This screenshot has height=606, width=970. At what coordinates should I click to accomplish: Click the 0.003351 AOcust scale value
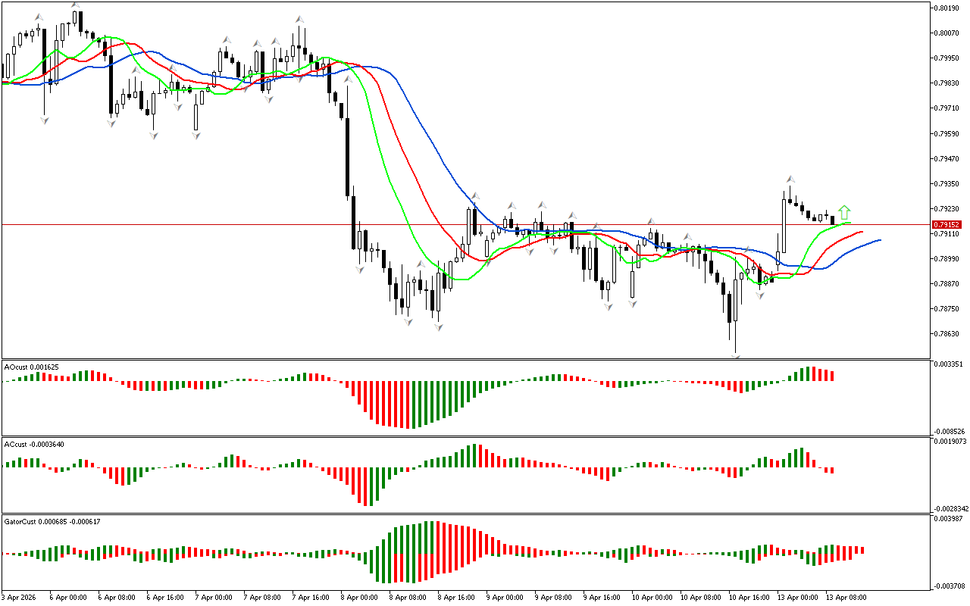point(949,364)
